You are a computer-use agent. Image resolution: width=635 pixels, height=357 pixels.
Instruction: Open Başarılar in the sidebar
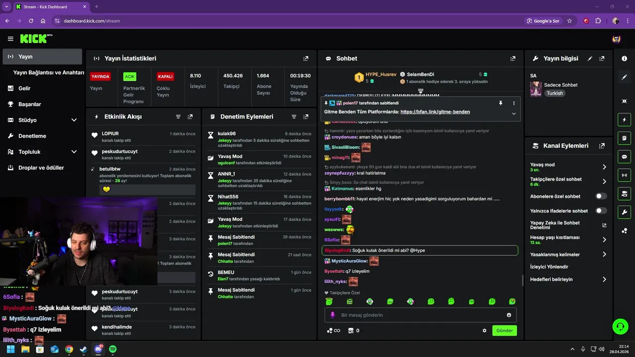coord(42,104)
